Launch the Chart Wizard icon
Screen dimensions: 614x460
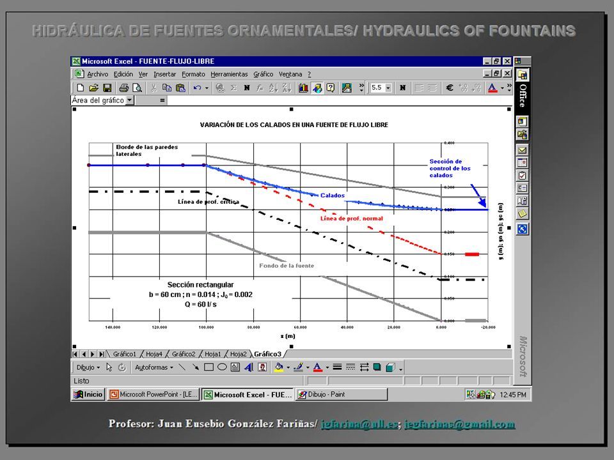pos(303,88)
